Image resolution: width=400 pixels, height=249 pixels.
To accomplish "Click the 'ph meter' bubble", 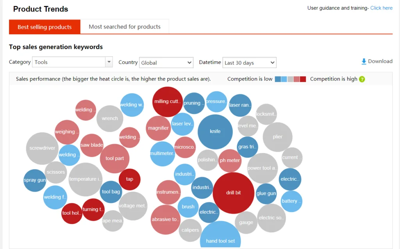I will [230, 160].
